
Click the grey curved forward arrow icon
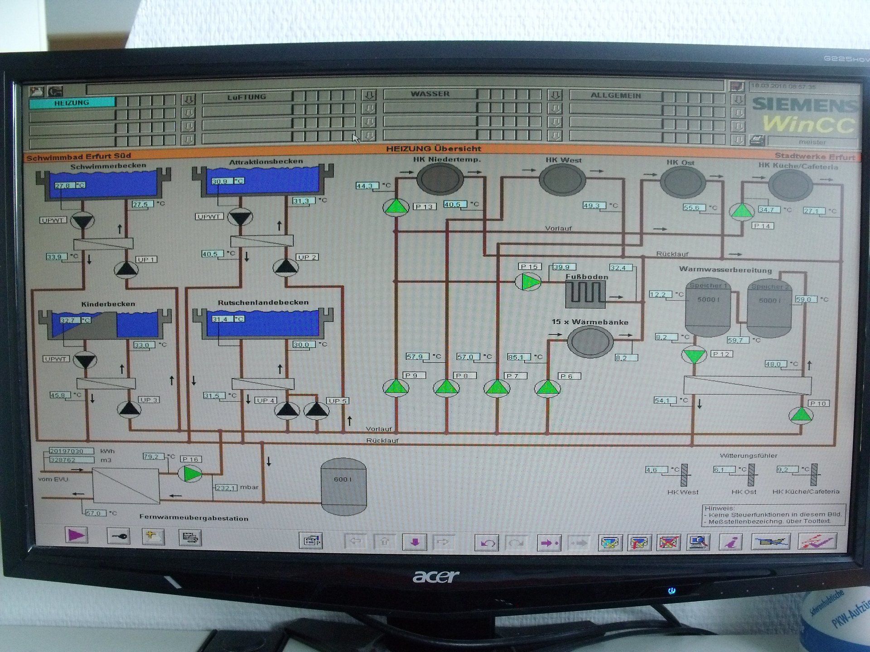click(x=516, y=542)
